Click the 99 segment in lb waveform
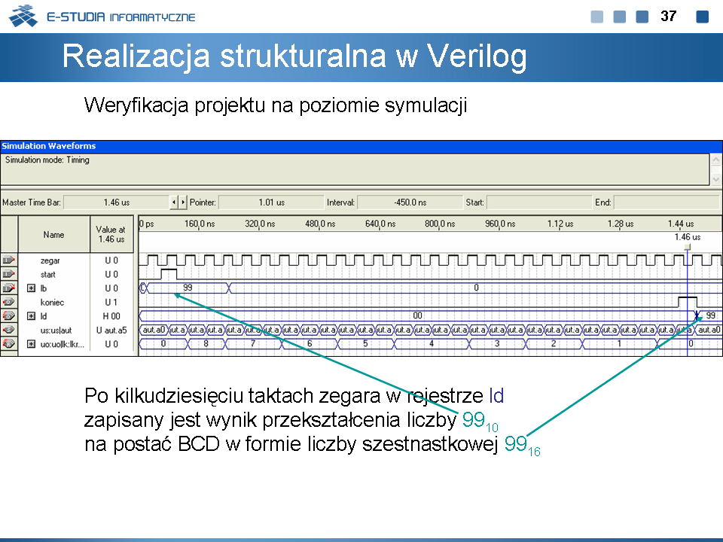Screen dimensions: 723x542 188,288
